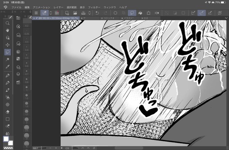Toggle the quick tool switch button
This screenshot has width=229, height=150.
click(x=44, y=13)
